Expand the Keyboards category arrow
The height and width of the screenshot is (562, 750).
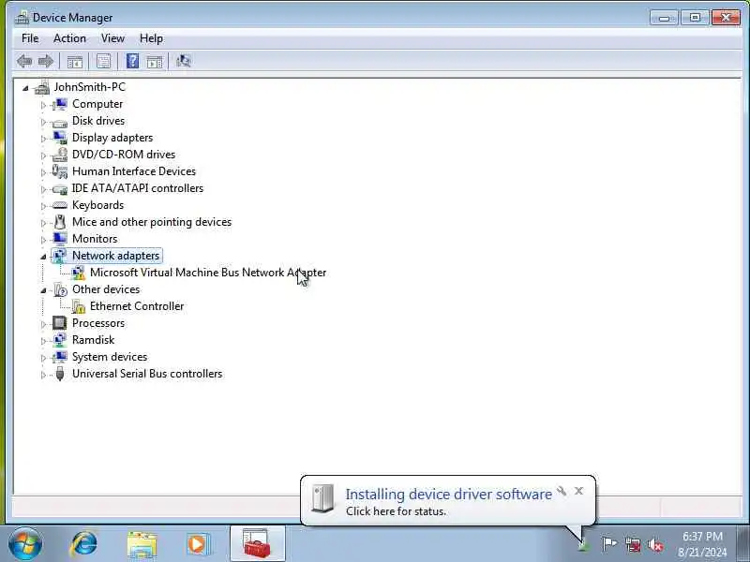coord(43,206)
